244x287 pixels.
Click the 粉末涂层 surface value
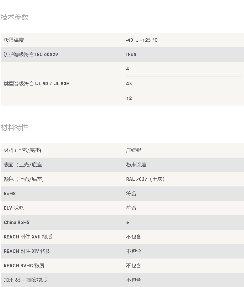pyautogui.click(x=136, y=165)
